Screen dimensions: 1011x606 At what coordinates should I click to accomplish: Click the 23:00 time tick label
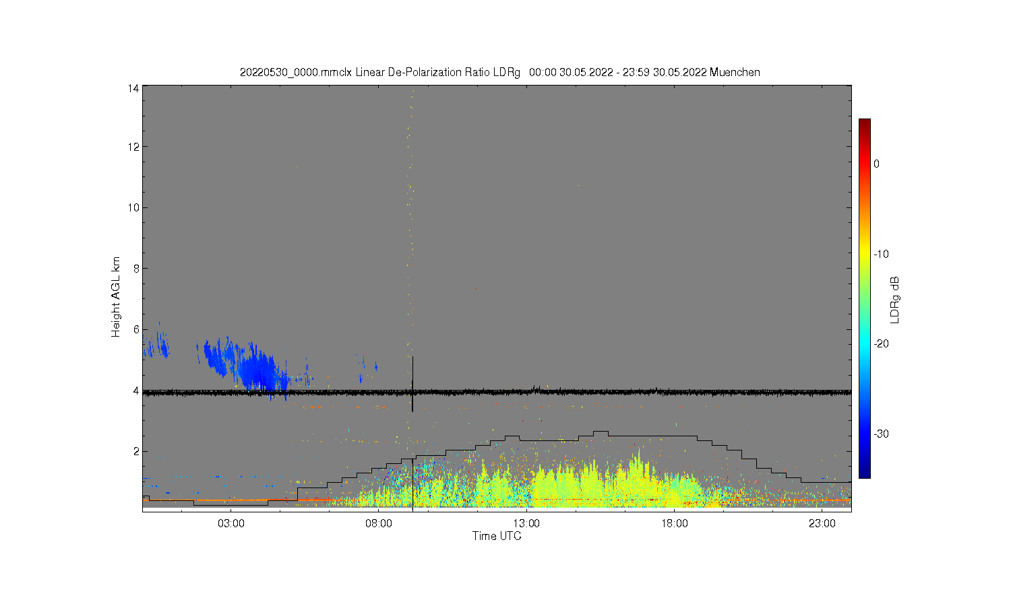822,523
